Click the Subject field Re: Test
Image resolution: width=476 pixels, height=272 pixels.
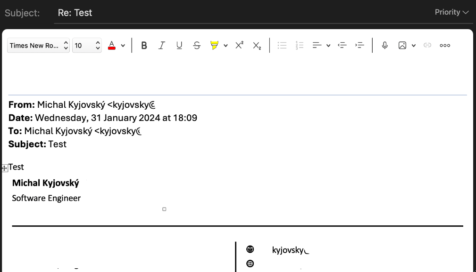pos(263,13)
